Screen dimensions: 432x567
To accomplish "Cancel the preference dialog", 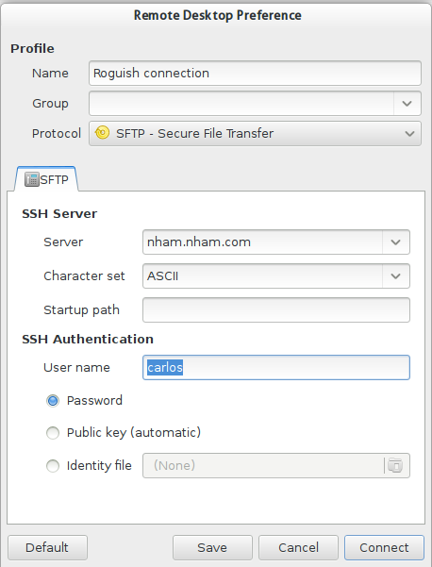I will (x=298, y=547).
